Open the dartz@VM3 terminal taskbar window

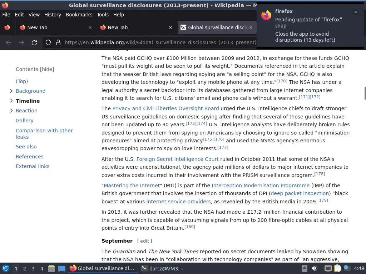coord(163,269)
